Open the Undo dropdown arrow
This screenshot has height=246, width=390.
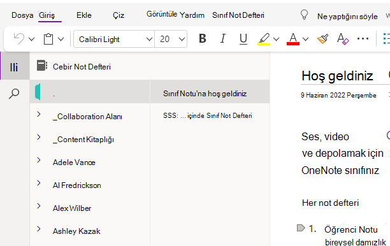tap(31, 39)
